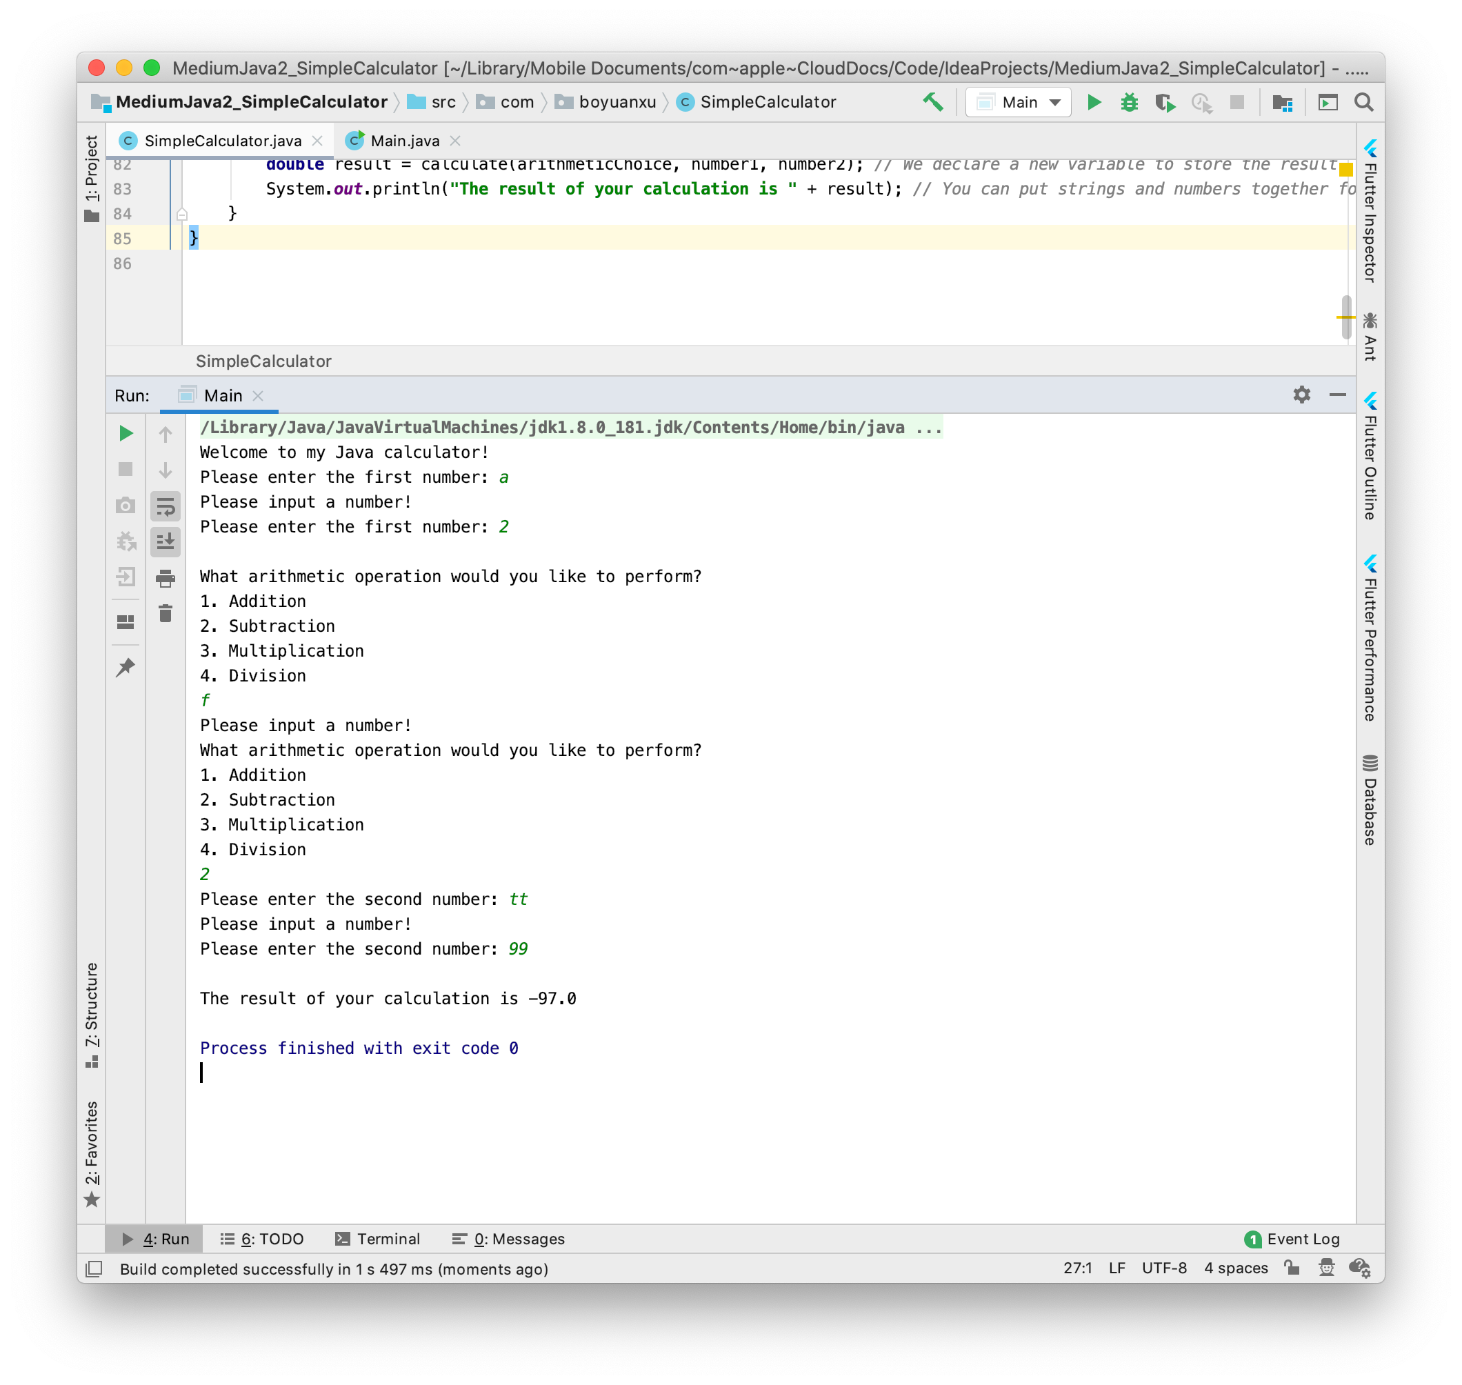Open the Debug tool with bug icon
1462x1385 pixels.
pyautogui.click(x=1130, y=102)
